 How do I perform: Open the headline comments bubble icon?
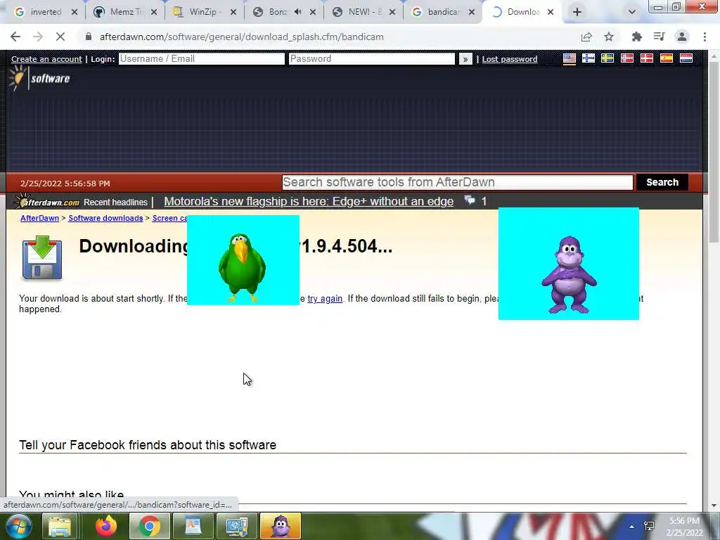pyautogui.click(x=469, y=200)
